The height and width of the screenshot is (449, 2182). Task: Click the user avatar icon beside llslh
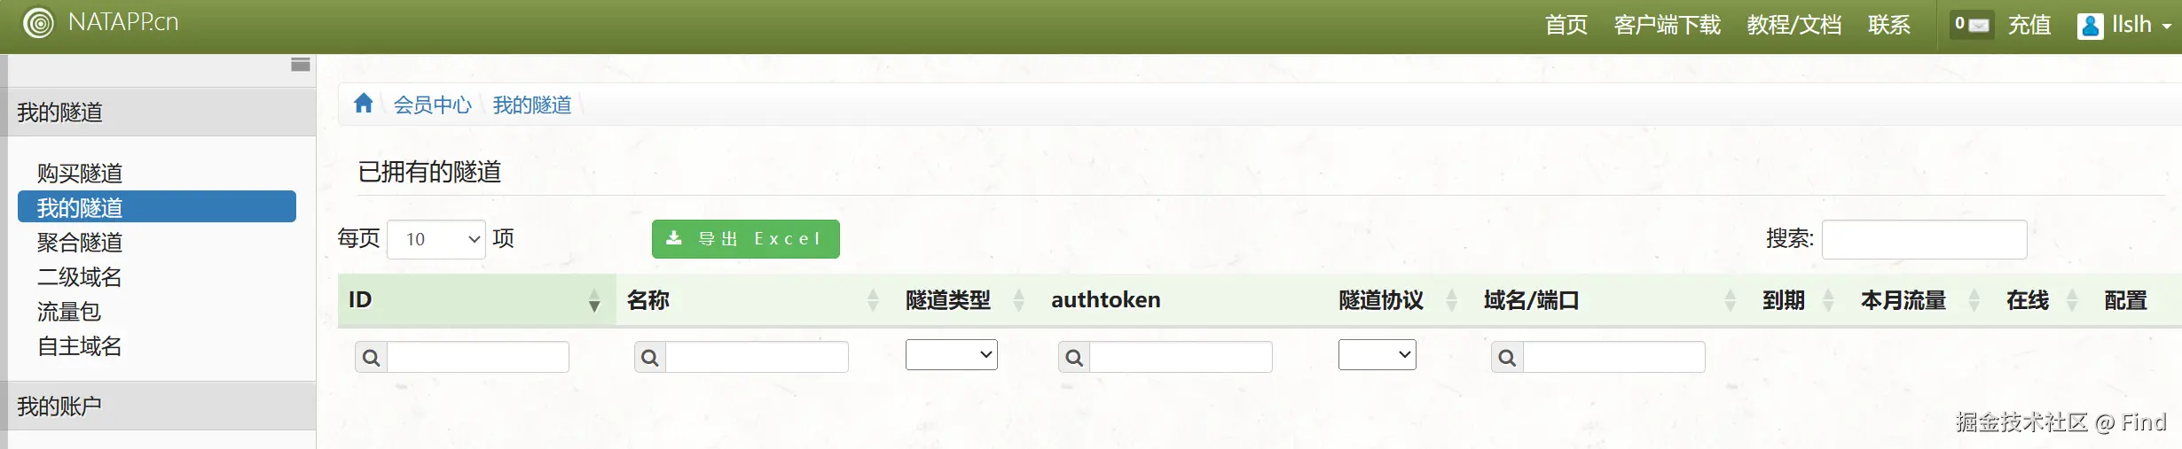[2090, 26]
